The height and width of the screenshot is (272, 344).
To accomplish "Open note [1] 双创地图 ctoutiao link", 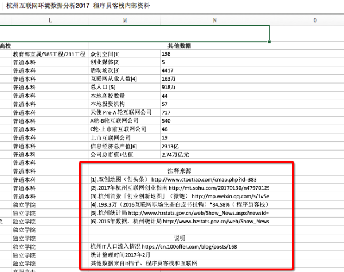I will coord(179,179).
